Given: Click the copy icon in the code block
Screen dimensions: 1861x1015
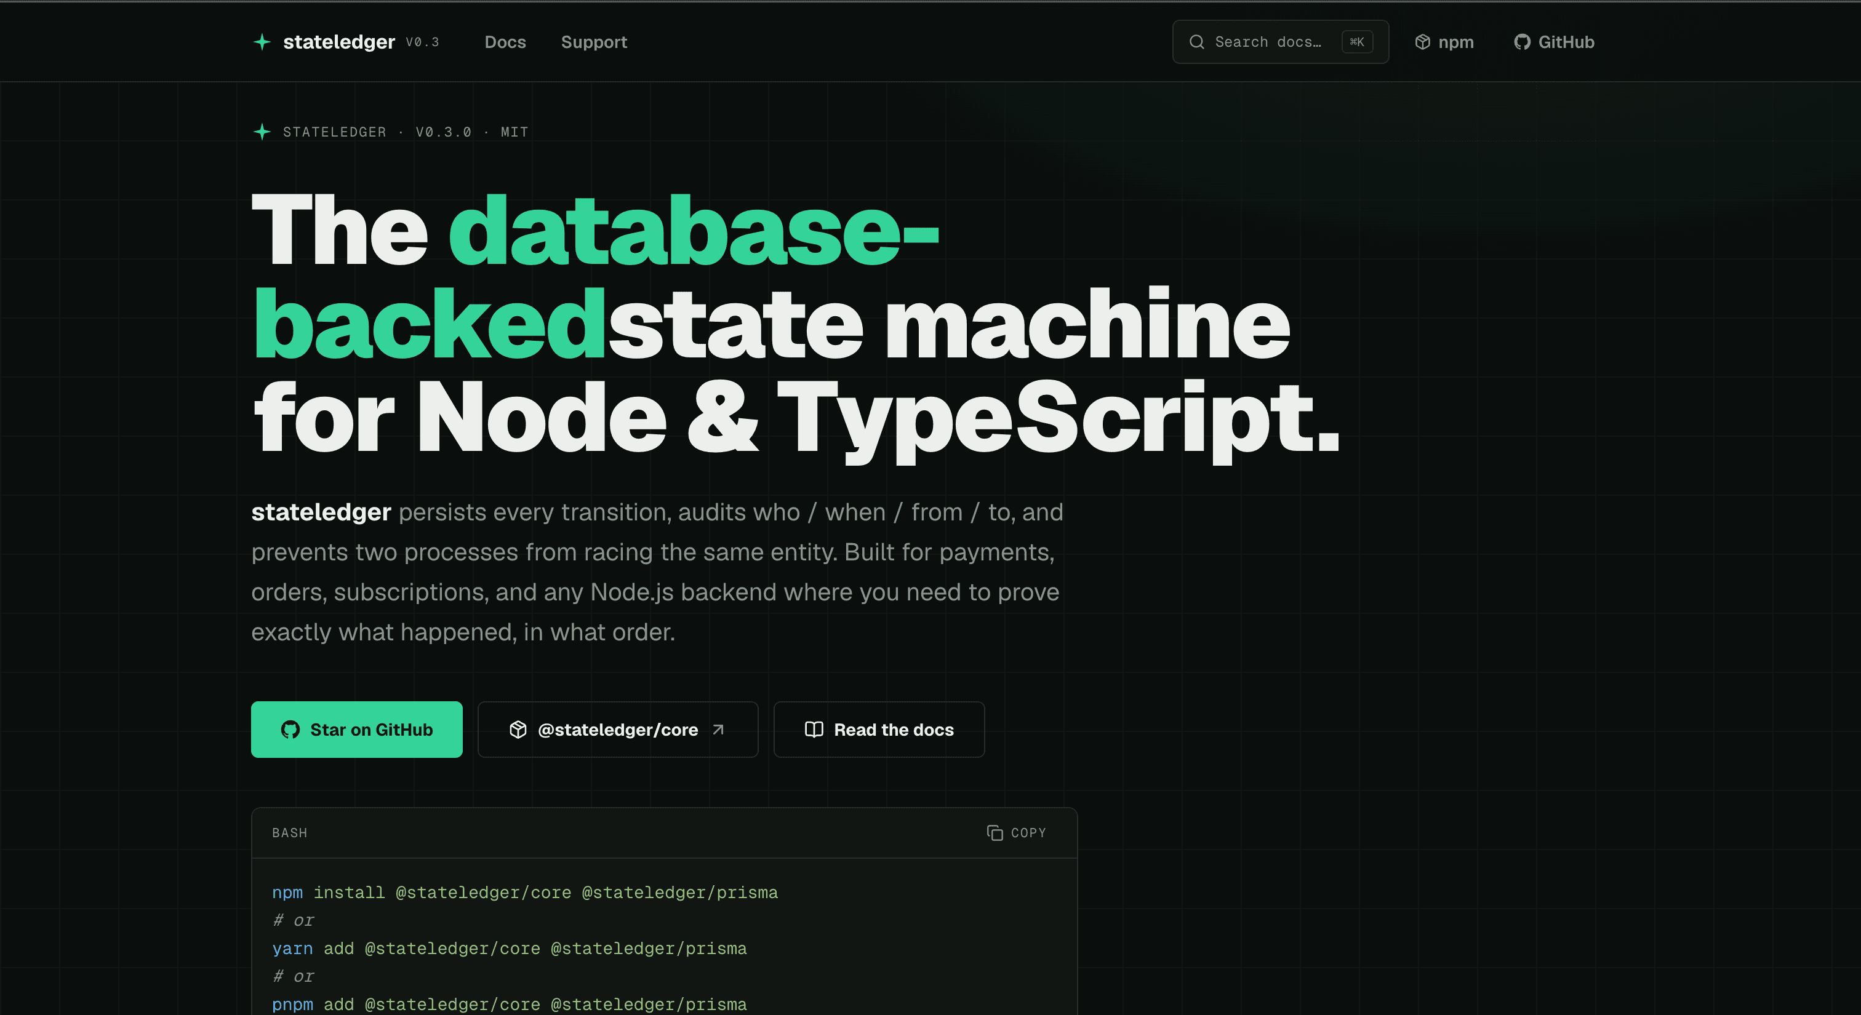Looking at the screenshot, I should click(x=995, y=832).
